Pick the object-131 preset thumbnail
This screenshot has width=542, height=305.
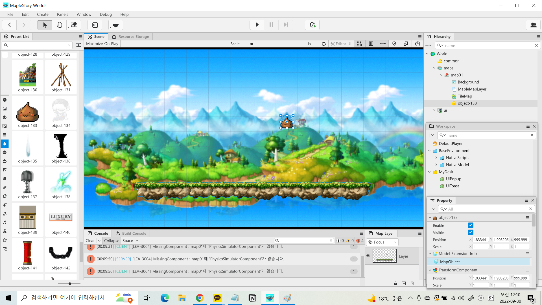point(61,77)
